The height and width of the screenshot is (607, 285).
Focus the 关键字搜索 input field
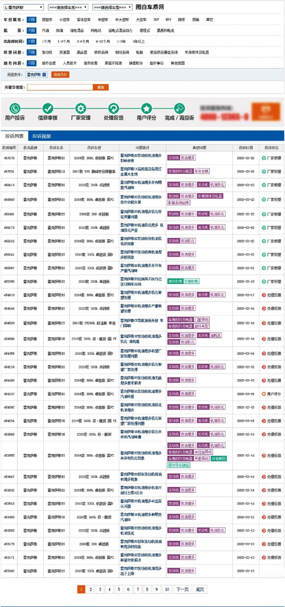(60, 87)
